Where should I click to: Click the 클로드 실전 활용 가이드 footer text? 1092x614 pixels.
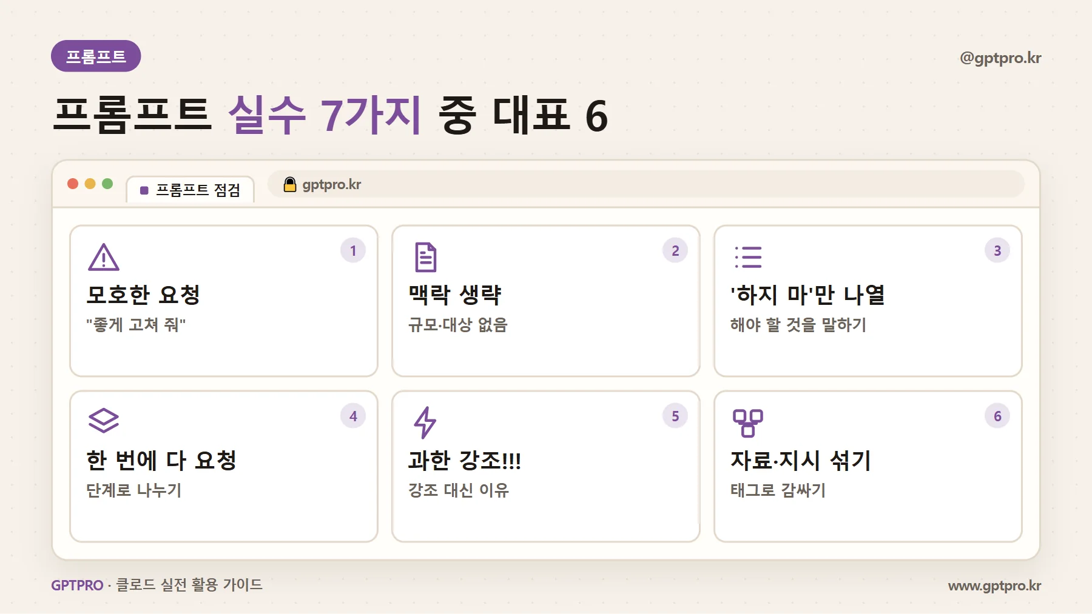click(x=189, y=585)
